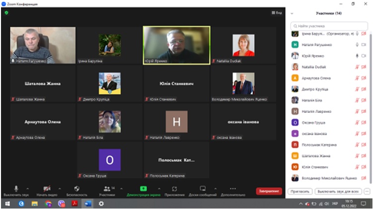Select Шаталова Жанна in the participants list

(x=329, y=156)
